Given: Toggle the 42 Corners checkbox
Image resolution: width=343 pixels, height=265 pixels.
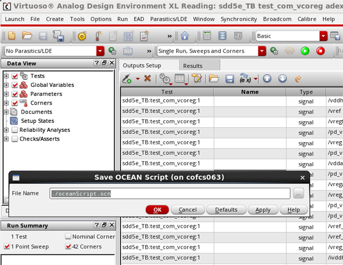Looking at the screenshot, I should click(68, 246).
